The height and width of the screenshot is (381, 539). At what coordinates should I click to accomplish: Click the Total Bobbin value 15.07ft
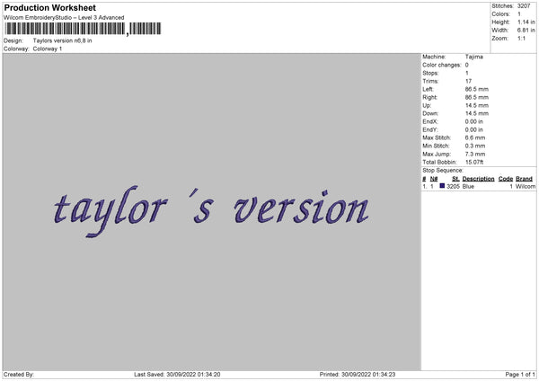tap(474, 162)
